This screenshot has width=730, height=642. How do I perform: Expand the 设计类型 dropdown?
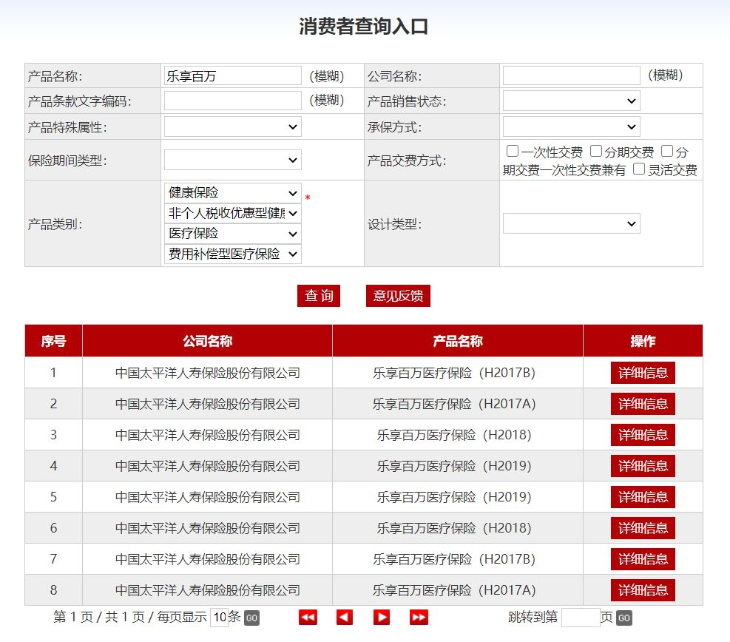(x=571, y=223)
